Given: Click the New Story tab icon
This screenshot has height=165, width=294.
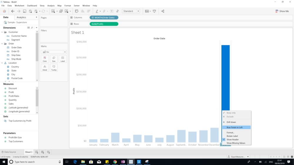Looking at the screenshot, I should 49,152.
